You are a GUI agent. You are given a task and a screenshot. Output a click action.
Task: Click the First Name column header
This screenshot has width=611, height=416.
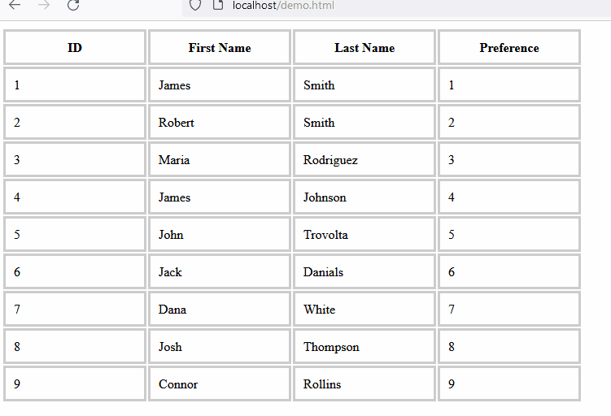click(x=220, y=47)
